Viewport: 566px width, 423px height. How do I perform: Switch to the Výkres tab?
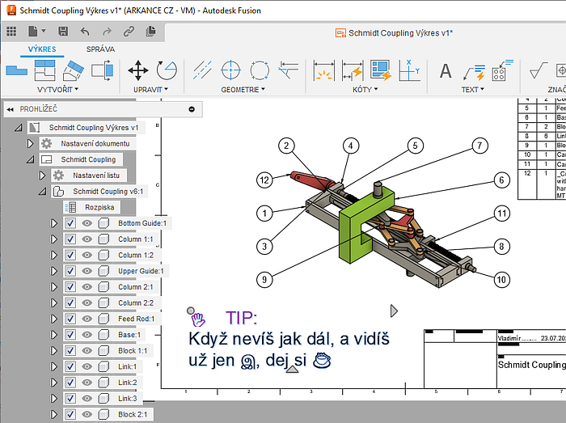41,49
